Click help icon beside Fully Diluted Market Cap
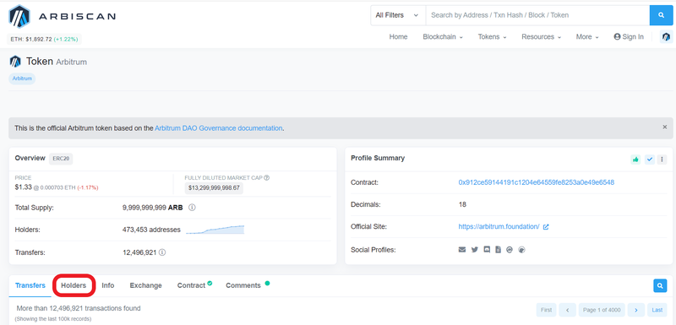 click(266, 178)
